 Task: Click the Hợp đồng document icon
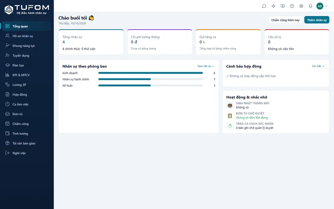pyautogui.click(x=7, y=94)
